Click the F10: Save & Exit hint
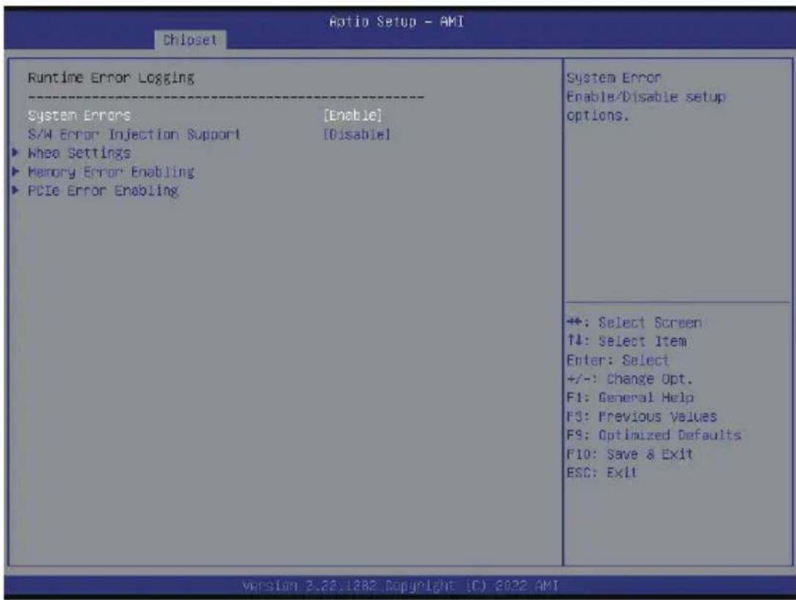 (x=629, y=454)
